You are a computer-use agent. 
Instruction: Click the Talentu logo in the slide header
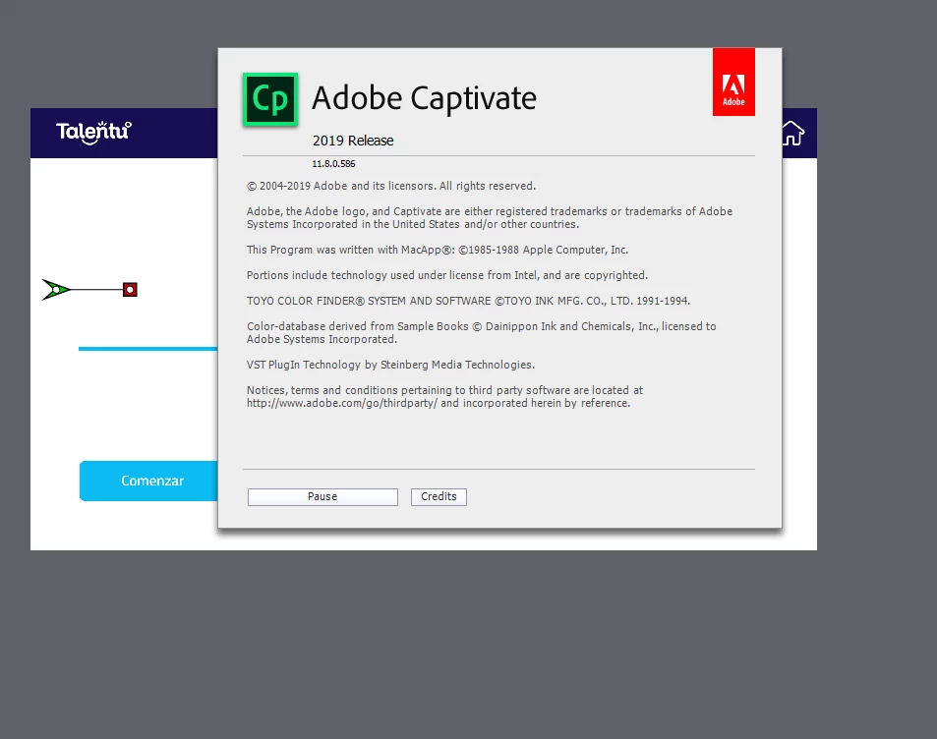point(93,133)
